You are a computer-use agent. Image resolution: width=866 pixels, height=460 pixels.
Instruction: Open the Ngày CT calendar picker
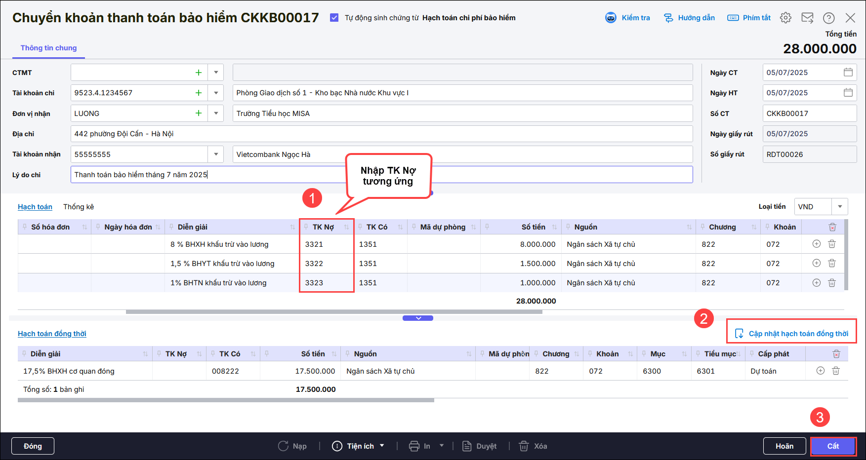tap(848, 73)
